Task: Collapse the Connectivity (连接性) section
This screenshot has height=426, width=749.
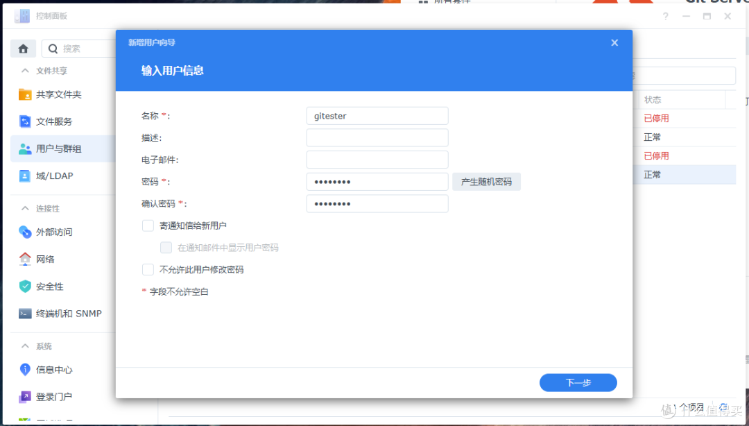Action: 25,208
